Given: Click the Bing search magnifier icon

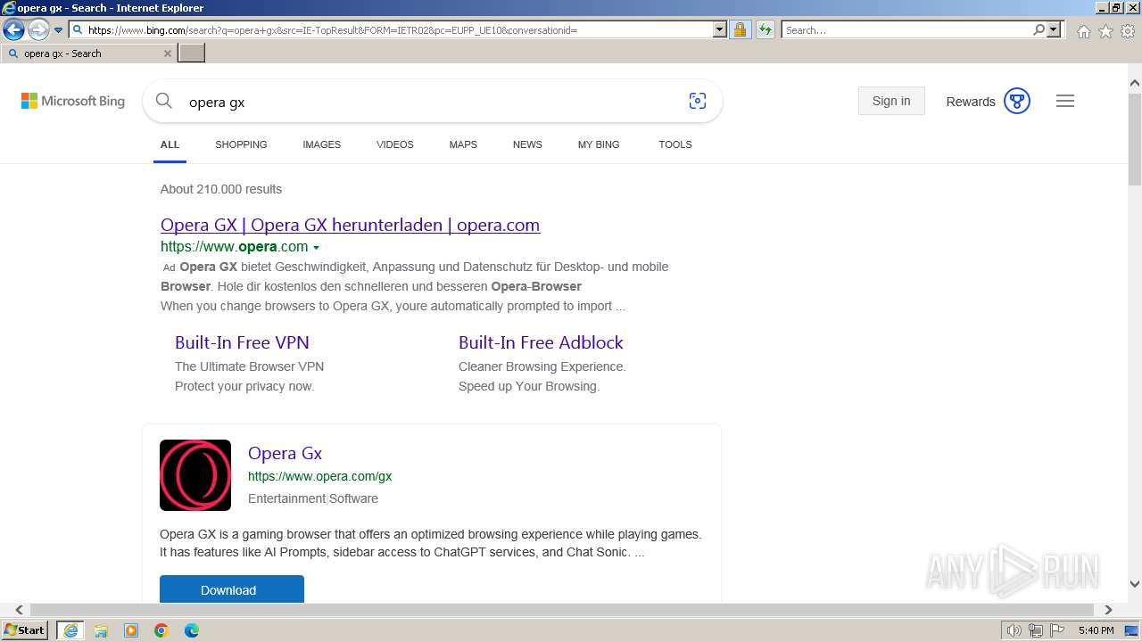Looking at the screenshot, I should click(x=164, y=101).
